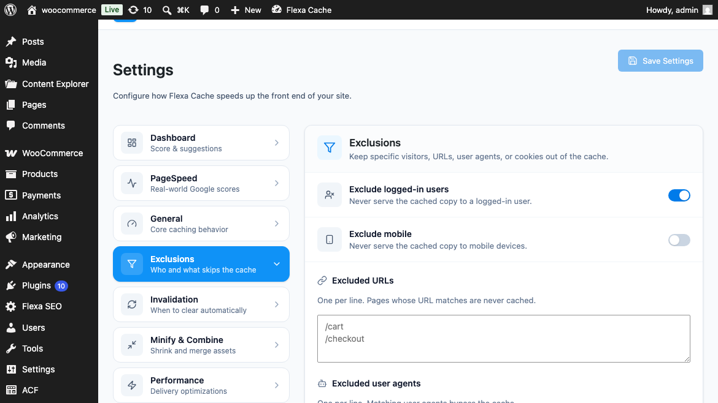This screenshot has width=718, height=403.
Task: Click the Flexa SEO gear icon
Action: click(x=11, y=307)
